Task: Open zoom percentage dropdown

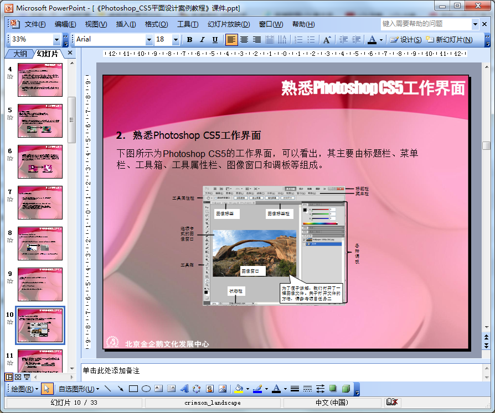Action: coord(56,40)
